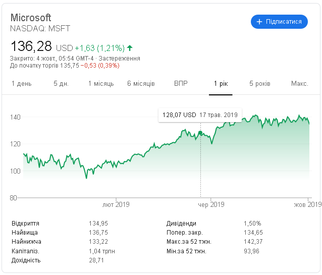Select the ВПР year-to-date tab
Screen dimensions: 322x275
coord(181,83)
